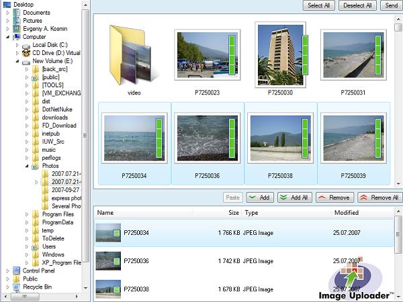Select the 2007-09-27 folder in tree
403x302 pixels.
click(66, 190)
